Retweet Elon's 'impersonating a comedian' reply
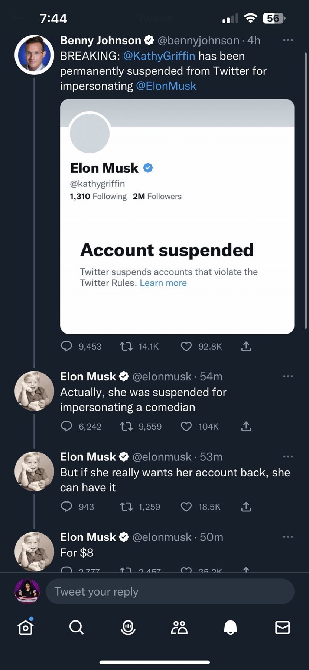This screenshot has height=670, width=309. pyautogui.click(x=126, y=426)
